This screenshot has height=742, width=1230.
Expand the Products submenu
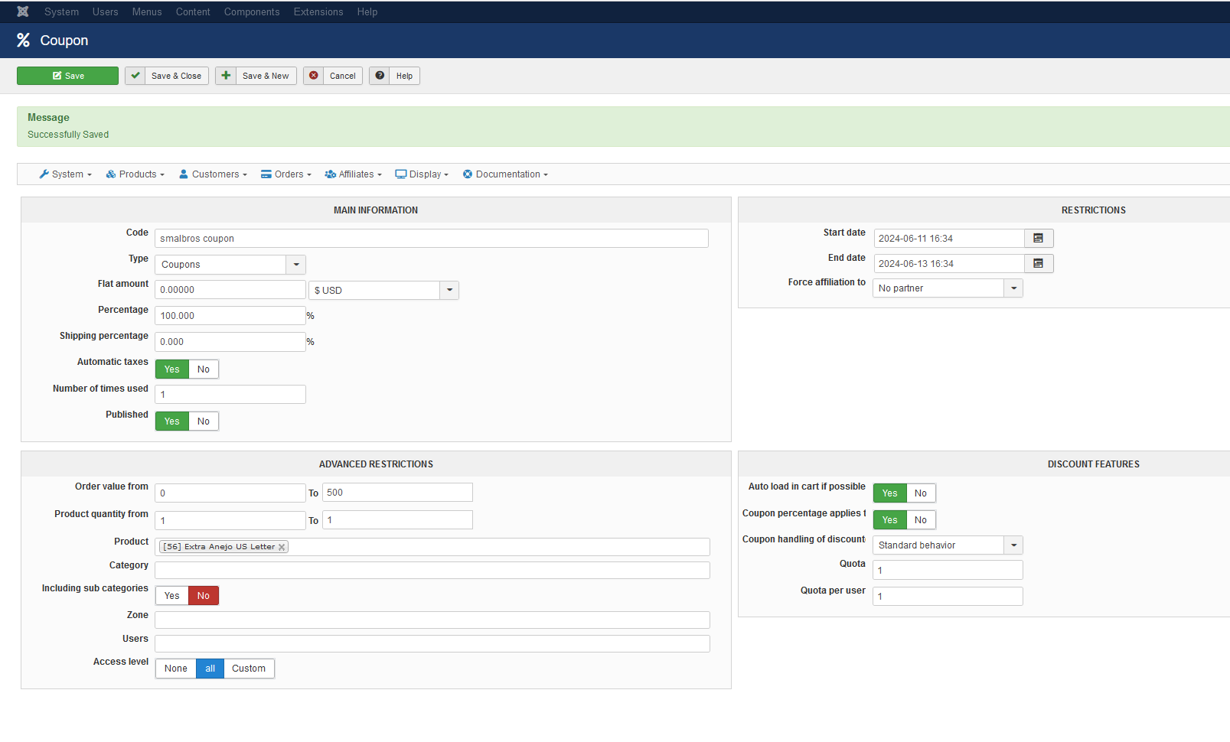(135, 174)
